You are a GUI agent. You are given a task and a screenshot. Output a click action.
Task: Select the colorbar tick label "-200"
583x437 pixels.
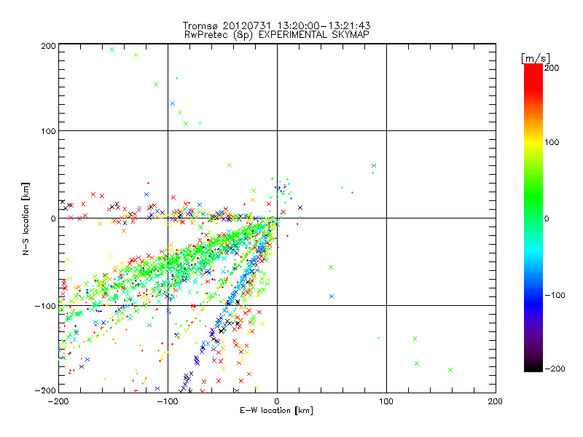tap(555, 369)
